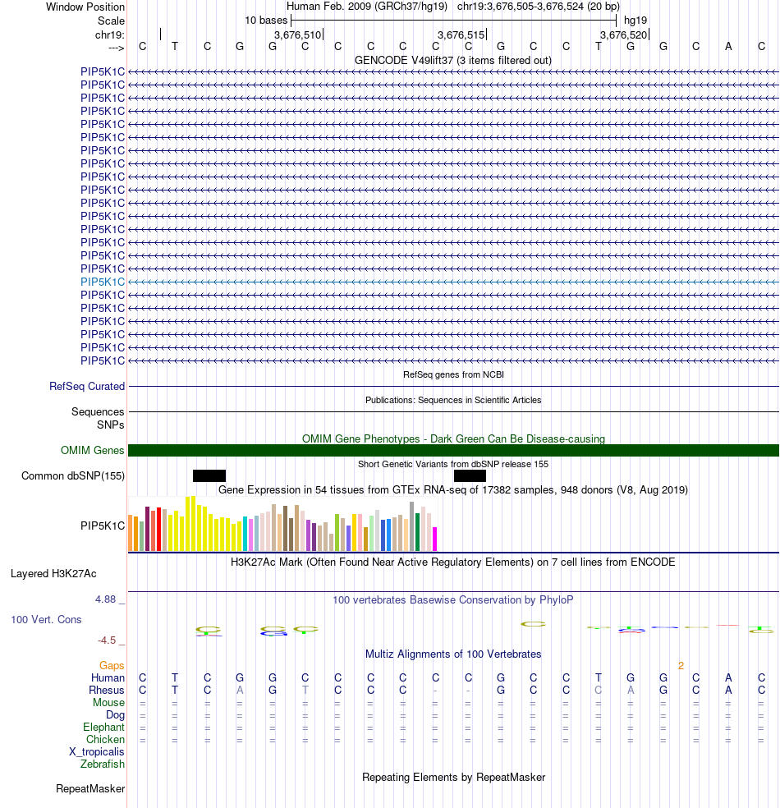Image resolution: width=780 pixels, height=808 pixels.
Task: Click the 3,676,520 position marker
Action: click(623, 34)
